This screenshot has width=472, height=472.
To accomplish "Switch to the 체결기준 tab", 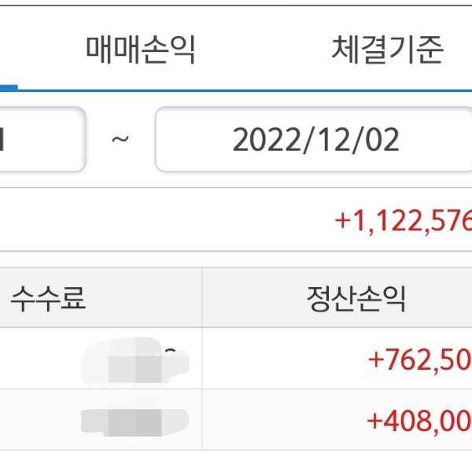I will (x=387, y=50).
